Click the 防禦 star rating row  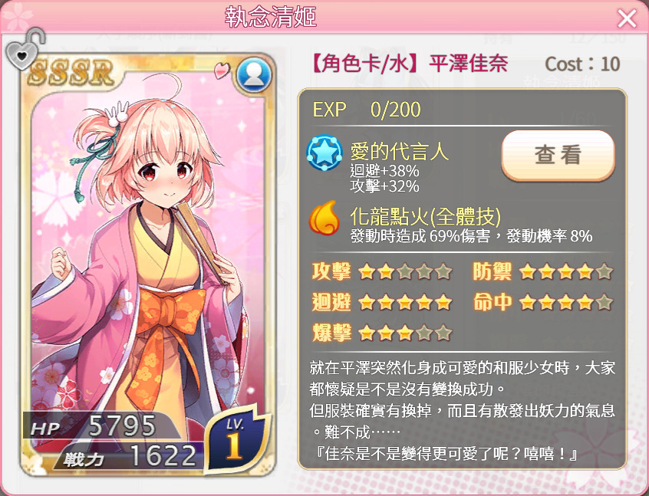click(x=542, y=272)
